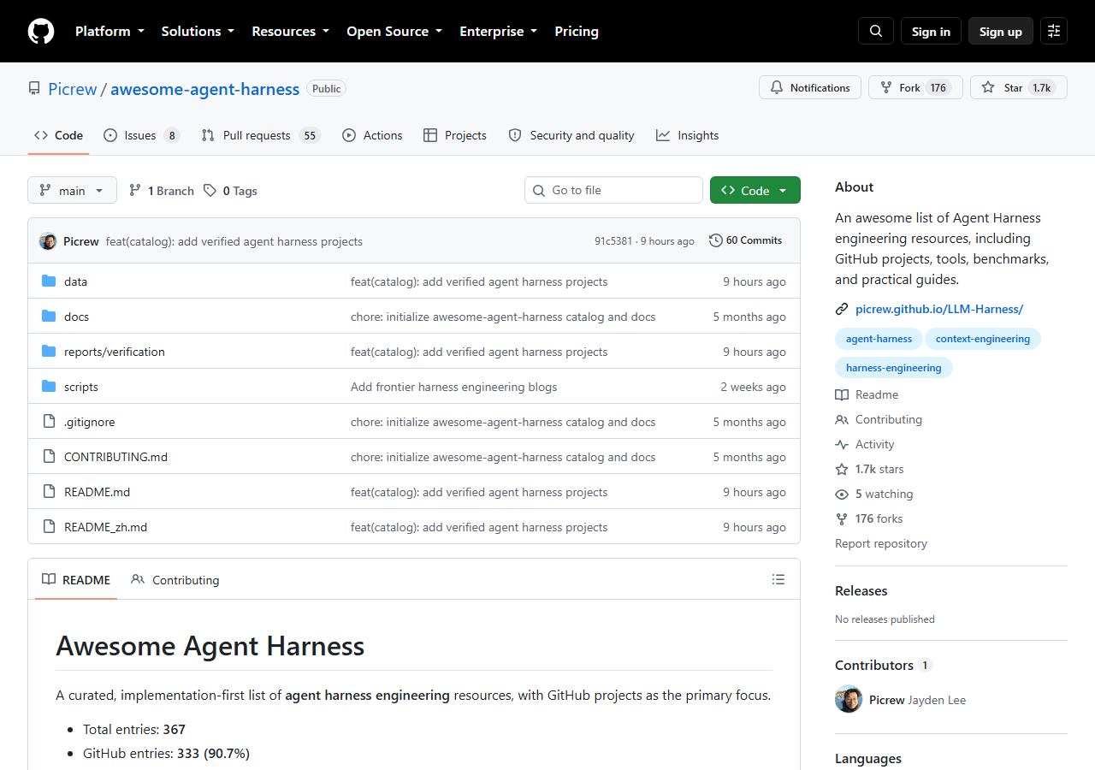This screenshot has width=1095, height=770.
Task: Select the agent-harness topic tag
Action: click(879, 339)
